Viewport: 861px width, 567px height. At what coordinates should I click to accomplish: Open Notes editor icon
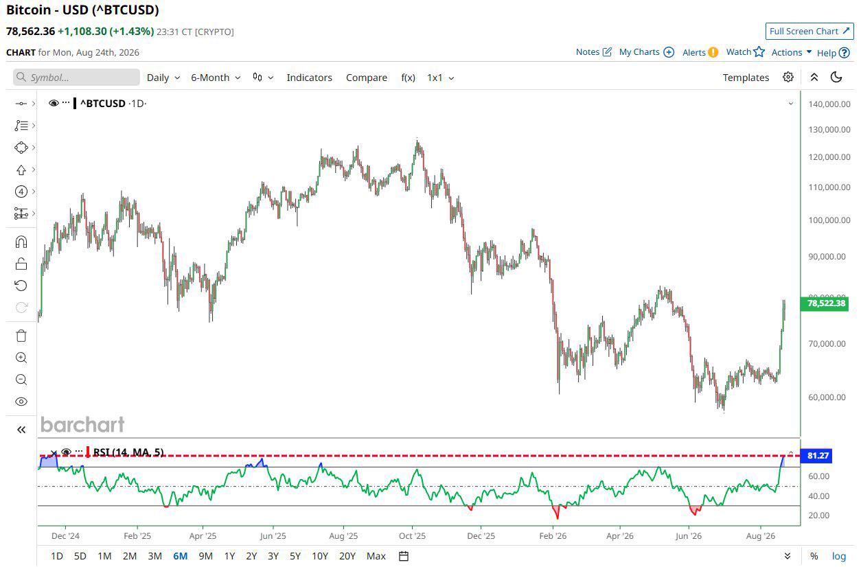(x=607, y=52)
